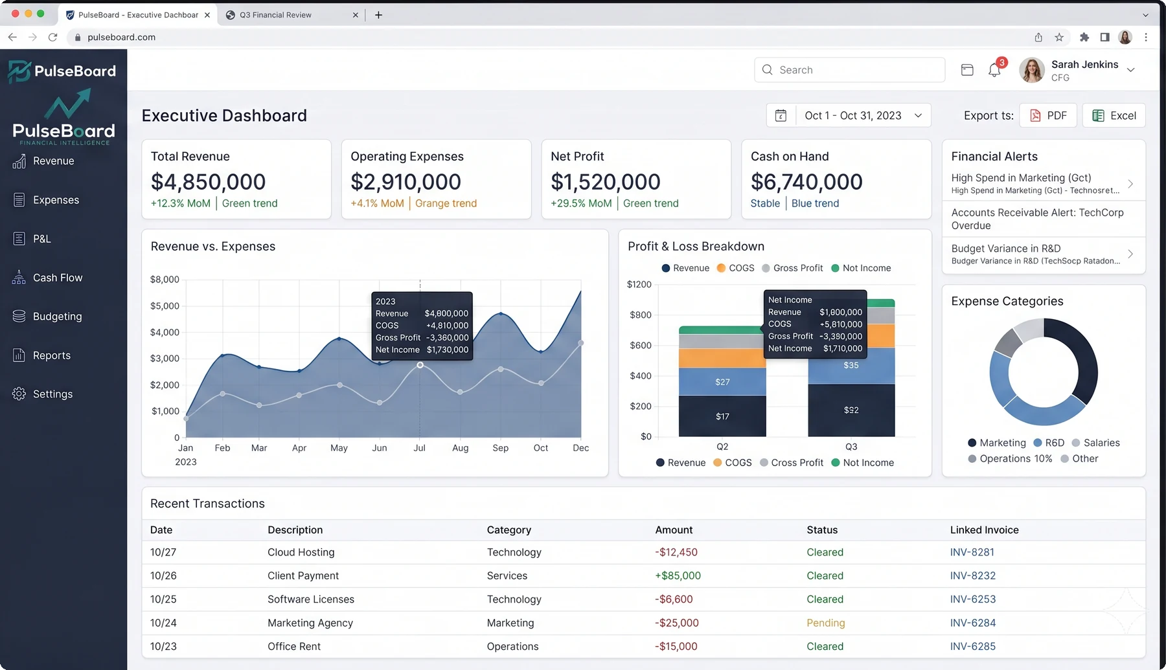The width and height of the screenshot is (1166, 670).
Task: Open the browser tab list chevron
Action: [x=1145, y=14]
